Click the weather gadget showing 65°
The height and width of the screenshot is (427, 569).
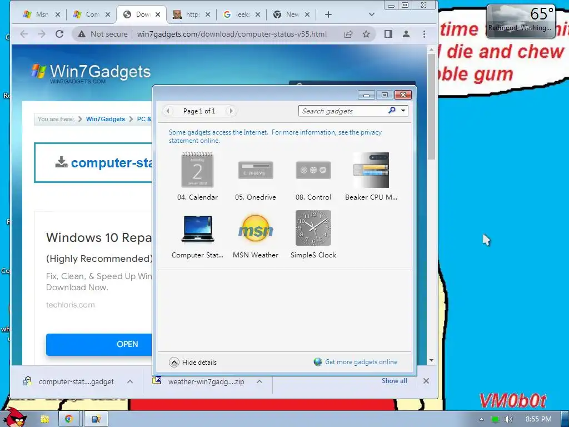point(520,22)
